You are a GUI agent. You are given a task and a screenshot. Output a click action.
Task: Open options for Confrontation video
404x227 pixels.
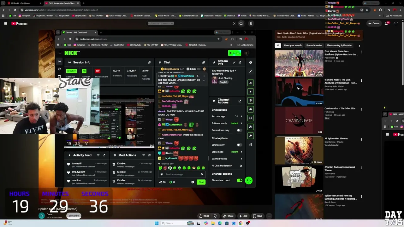tap(361, 109)
